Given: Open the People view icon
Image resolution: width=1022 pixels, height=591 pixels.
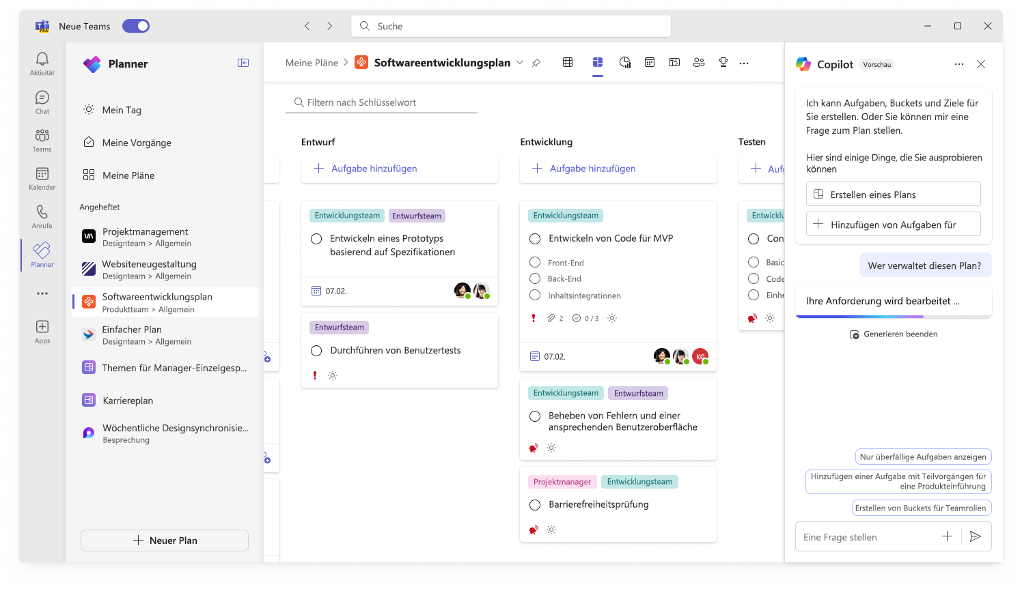Looking at the screenshot, I should coord(699,62).
